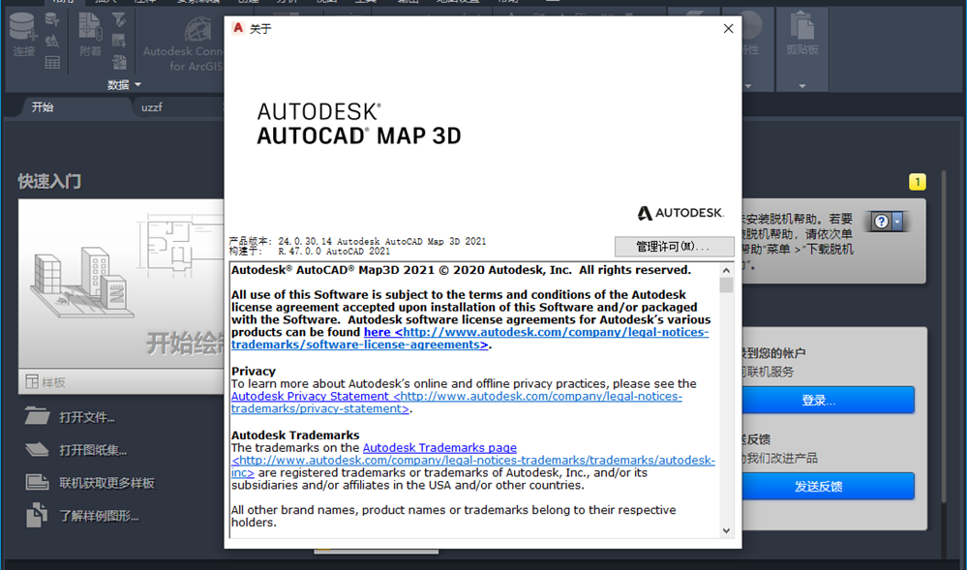Click the Autodesk Trademarks heading text
967x570 pixels.
coord(295,435)
